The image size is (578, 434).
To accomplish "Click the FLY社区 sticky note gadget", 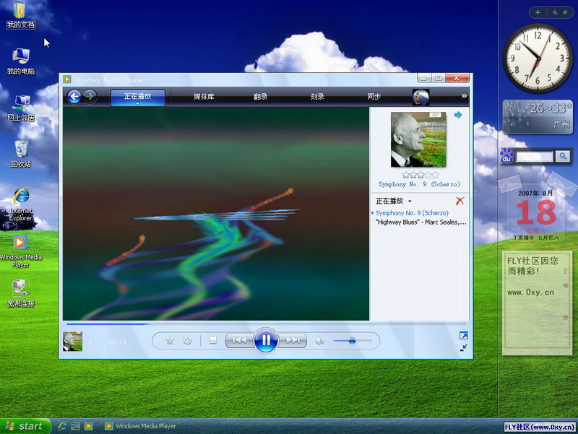I will pos(537,303).
